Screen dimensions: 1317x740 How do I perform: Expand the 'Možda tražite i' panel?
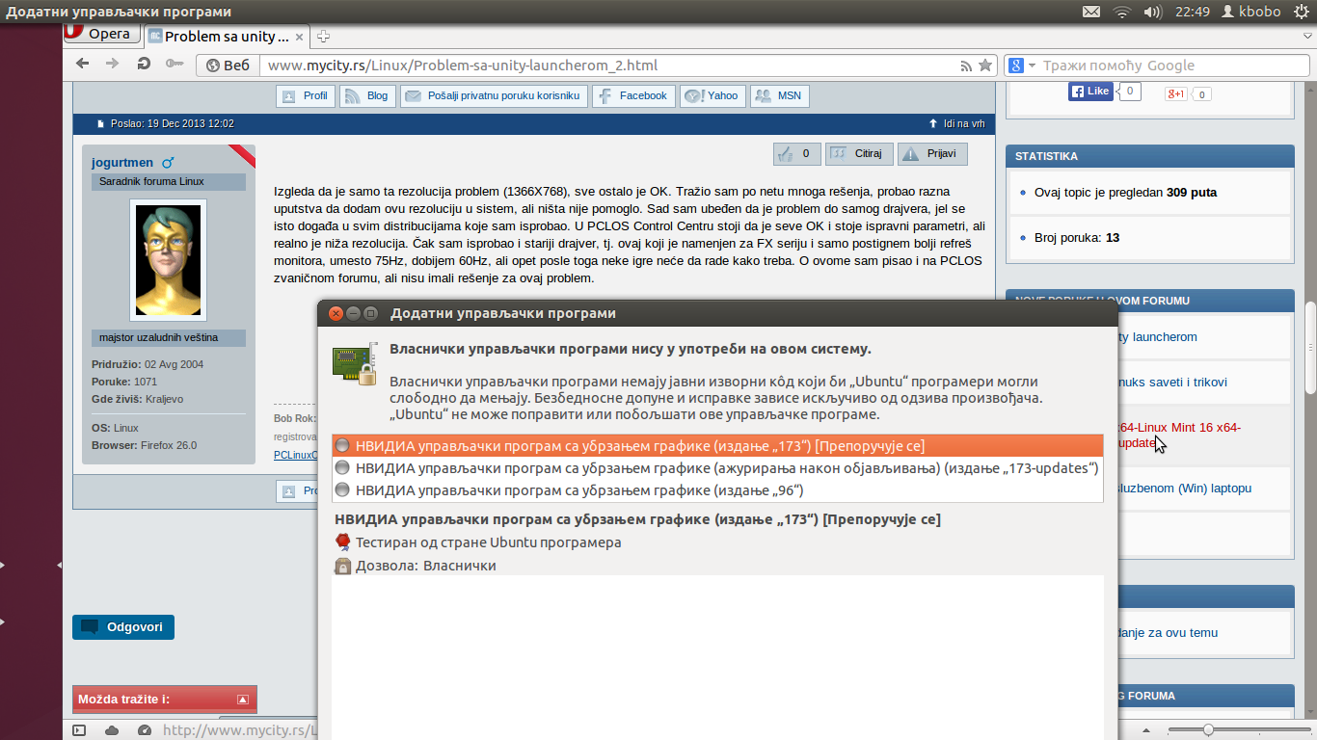pos(242,700)
